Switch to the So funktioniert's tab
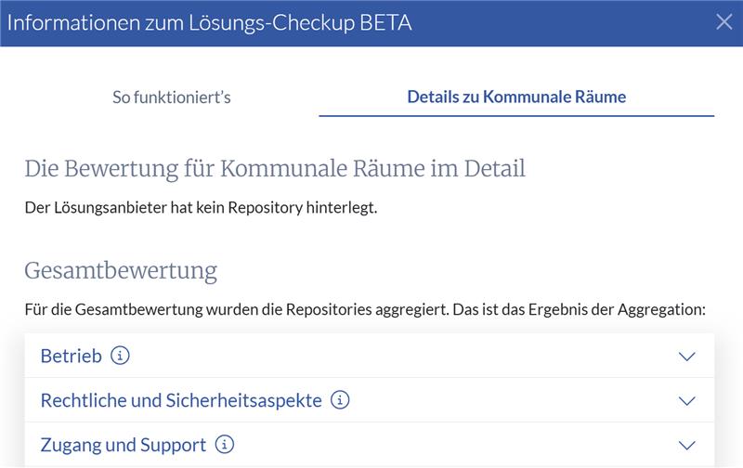 172,97
